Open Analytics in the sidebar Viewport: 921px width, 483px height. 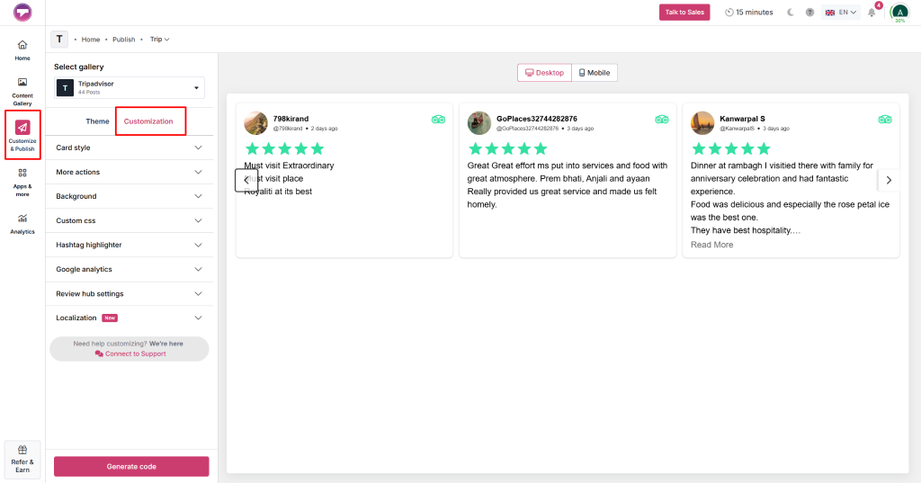point(22,225)
